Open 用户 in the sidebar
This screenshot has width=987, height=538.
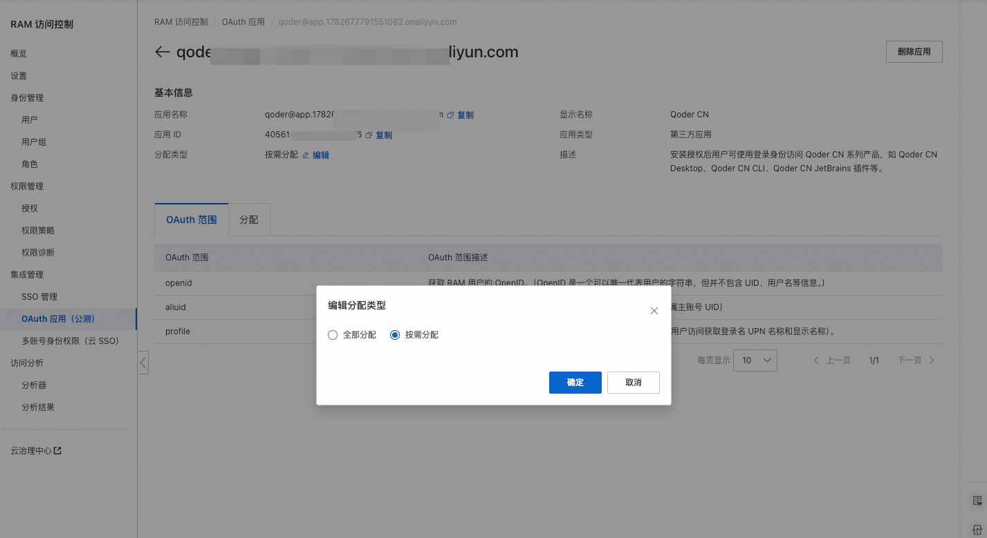tap(30, 120)
